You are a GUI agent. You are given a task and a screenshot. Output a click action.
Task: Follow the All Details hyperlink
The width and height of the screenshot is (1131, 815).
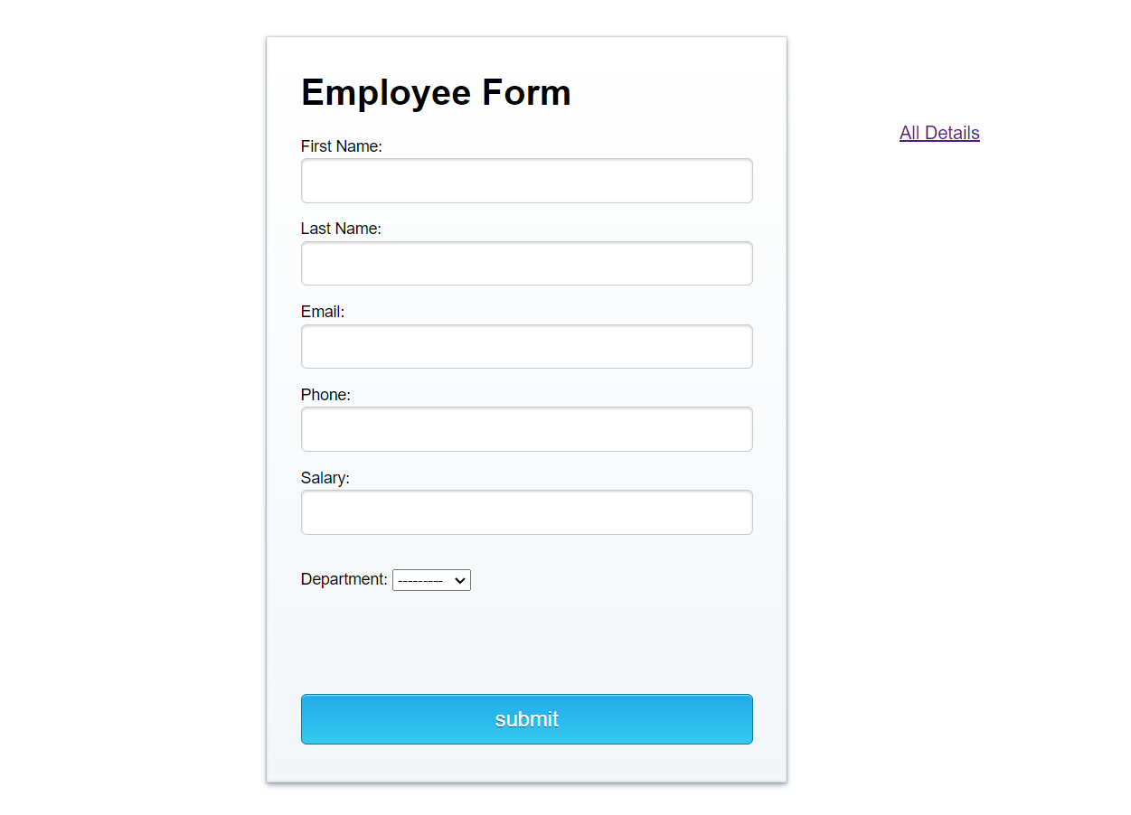pos(938,133)
